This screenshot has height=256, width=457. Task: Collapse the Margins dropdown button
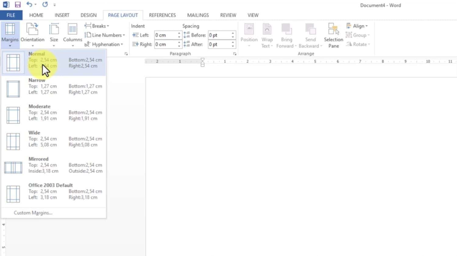tap(10, 35)
